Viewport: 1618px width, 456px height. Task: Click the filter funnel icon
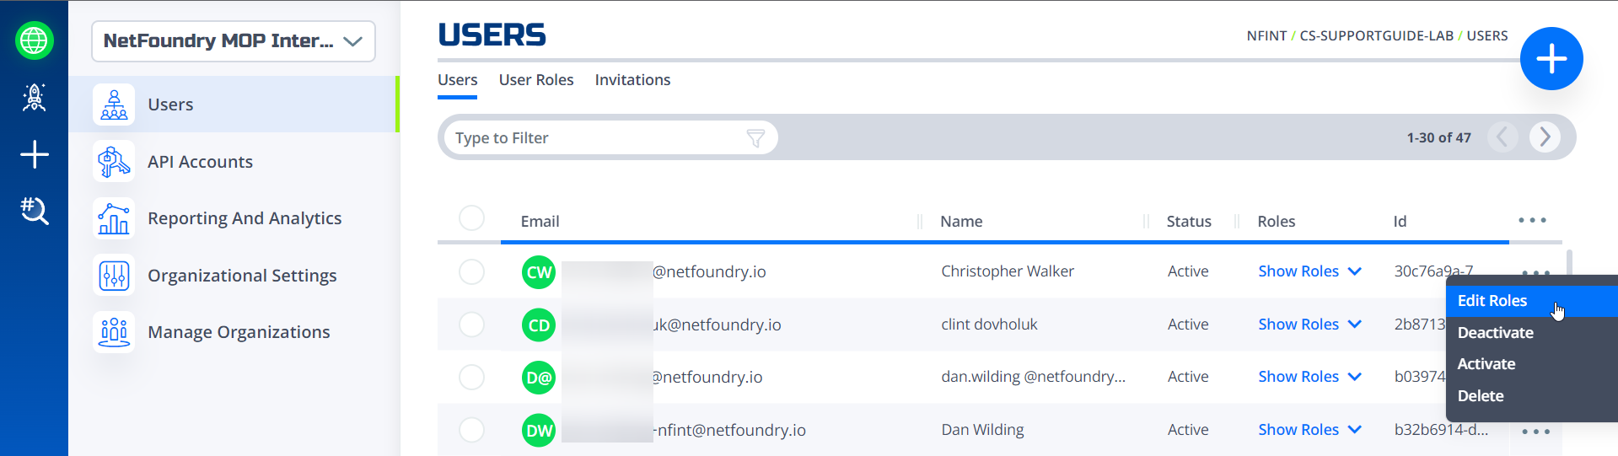[755, 138]
